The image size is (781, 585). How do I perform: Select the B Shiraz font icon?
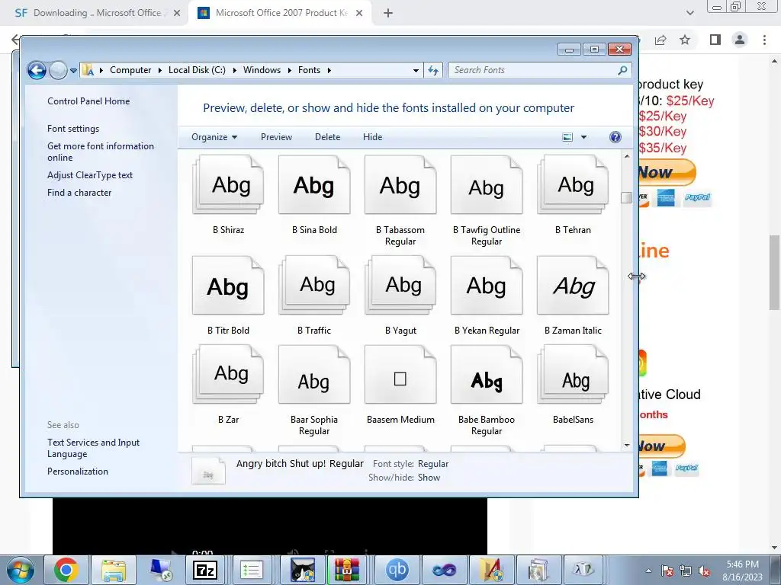click(x=228, y=184)
